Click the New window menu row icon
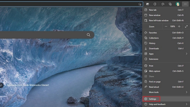This screenshot has width=190, height=107. (146, 15)
